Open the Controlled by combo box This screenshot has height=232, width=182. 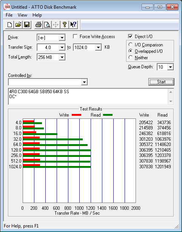coord(48,82)
